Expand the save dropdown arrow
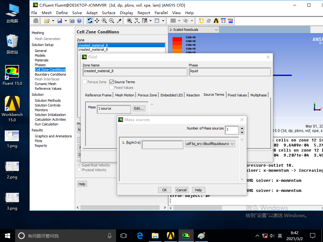This screenshot has width=323, height=242. coord(66,21)
